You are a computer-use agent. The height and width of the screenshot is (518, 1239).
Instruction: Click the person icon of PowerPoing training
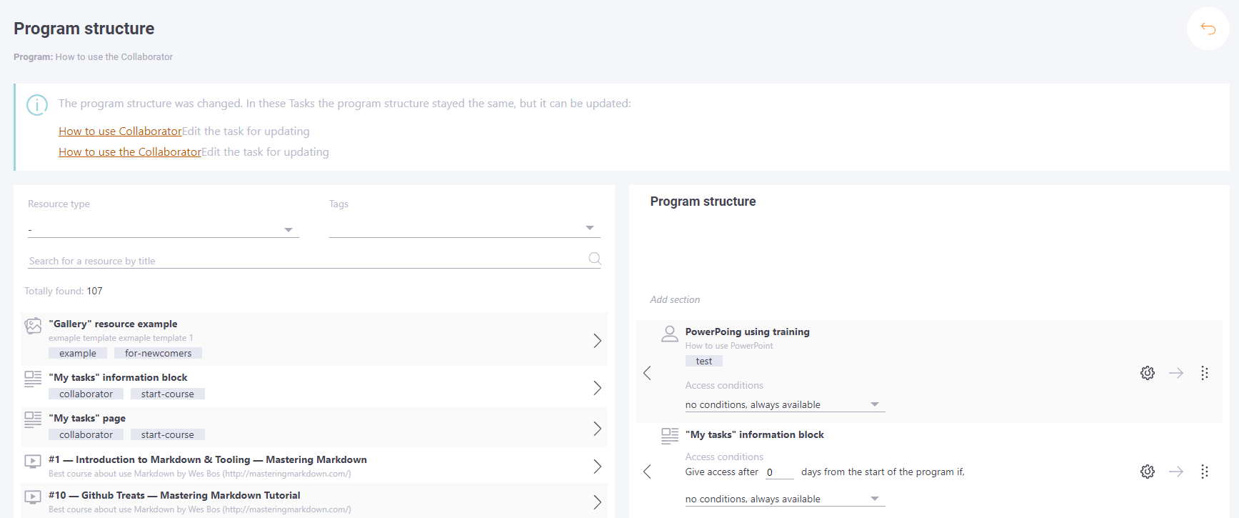[669, 334]
